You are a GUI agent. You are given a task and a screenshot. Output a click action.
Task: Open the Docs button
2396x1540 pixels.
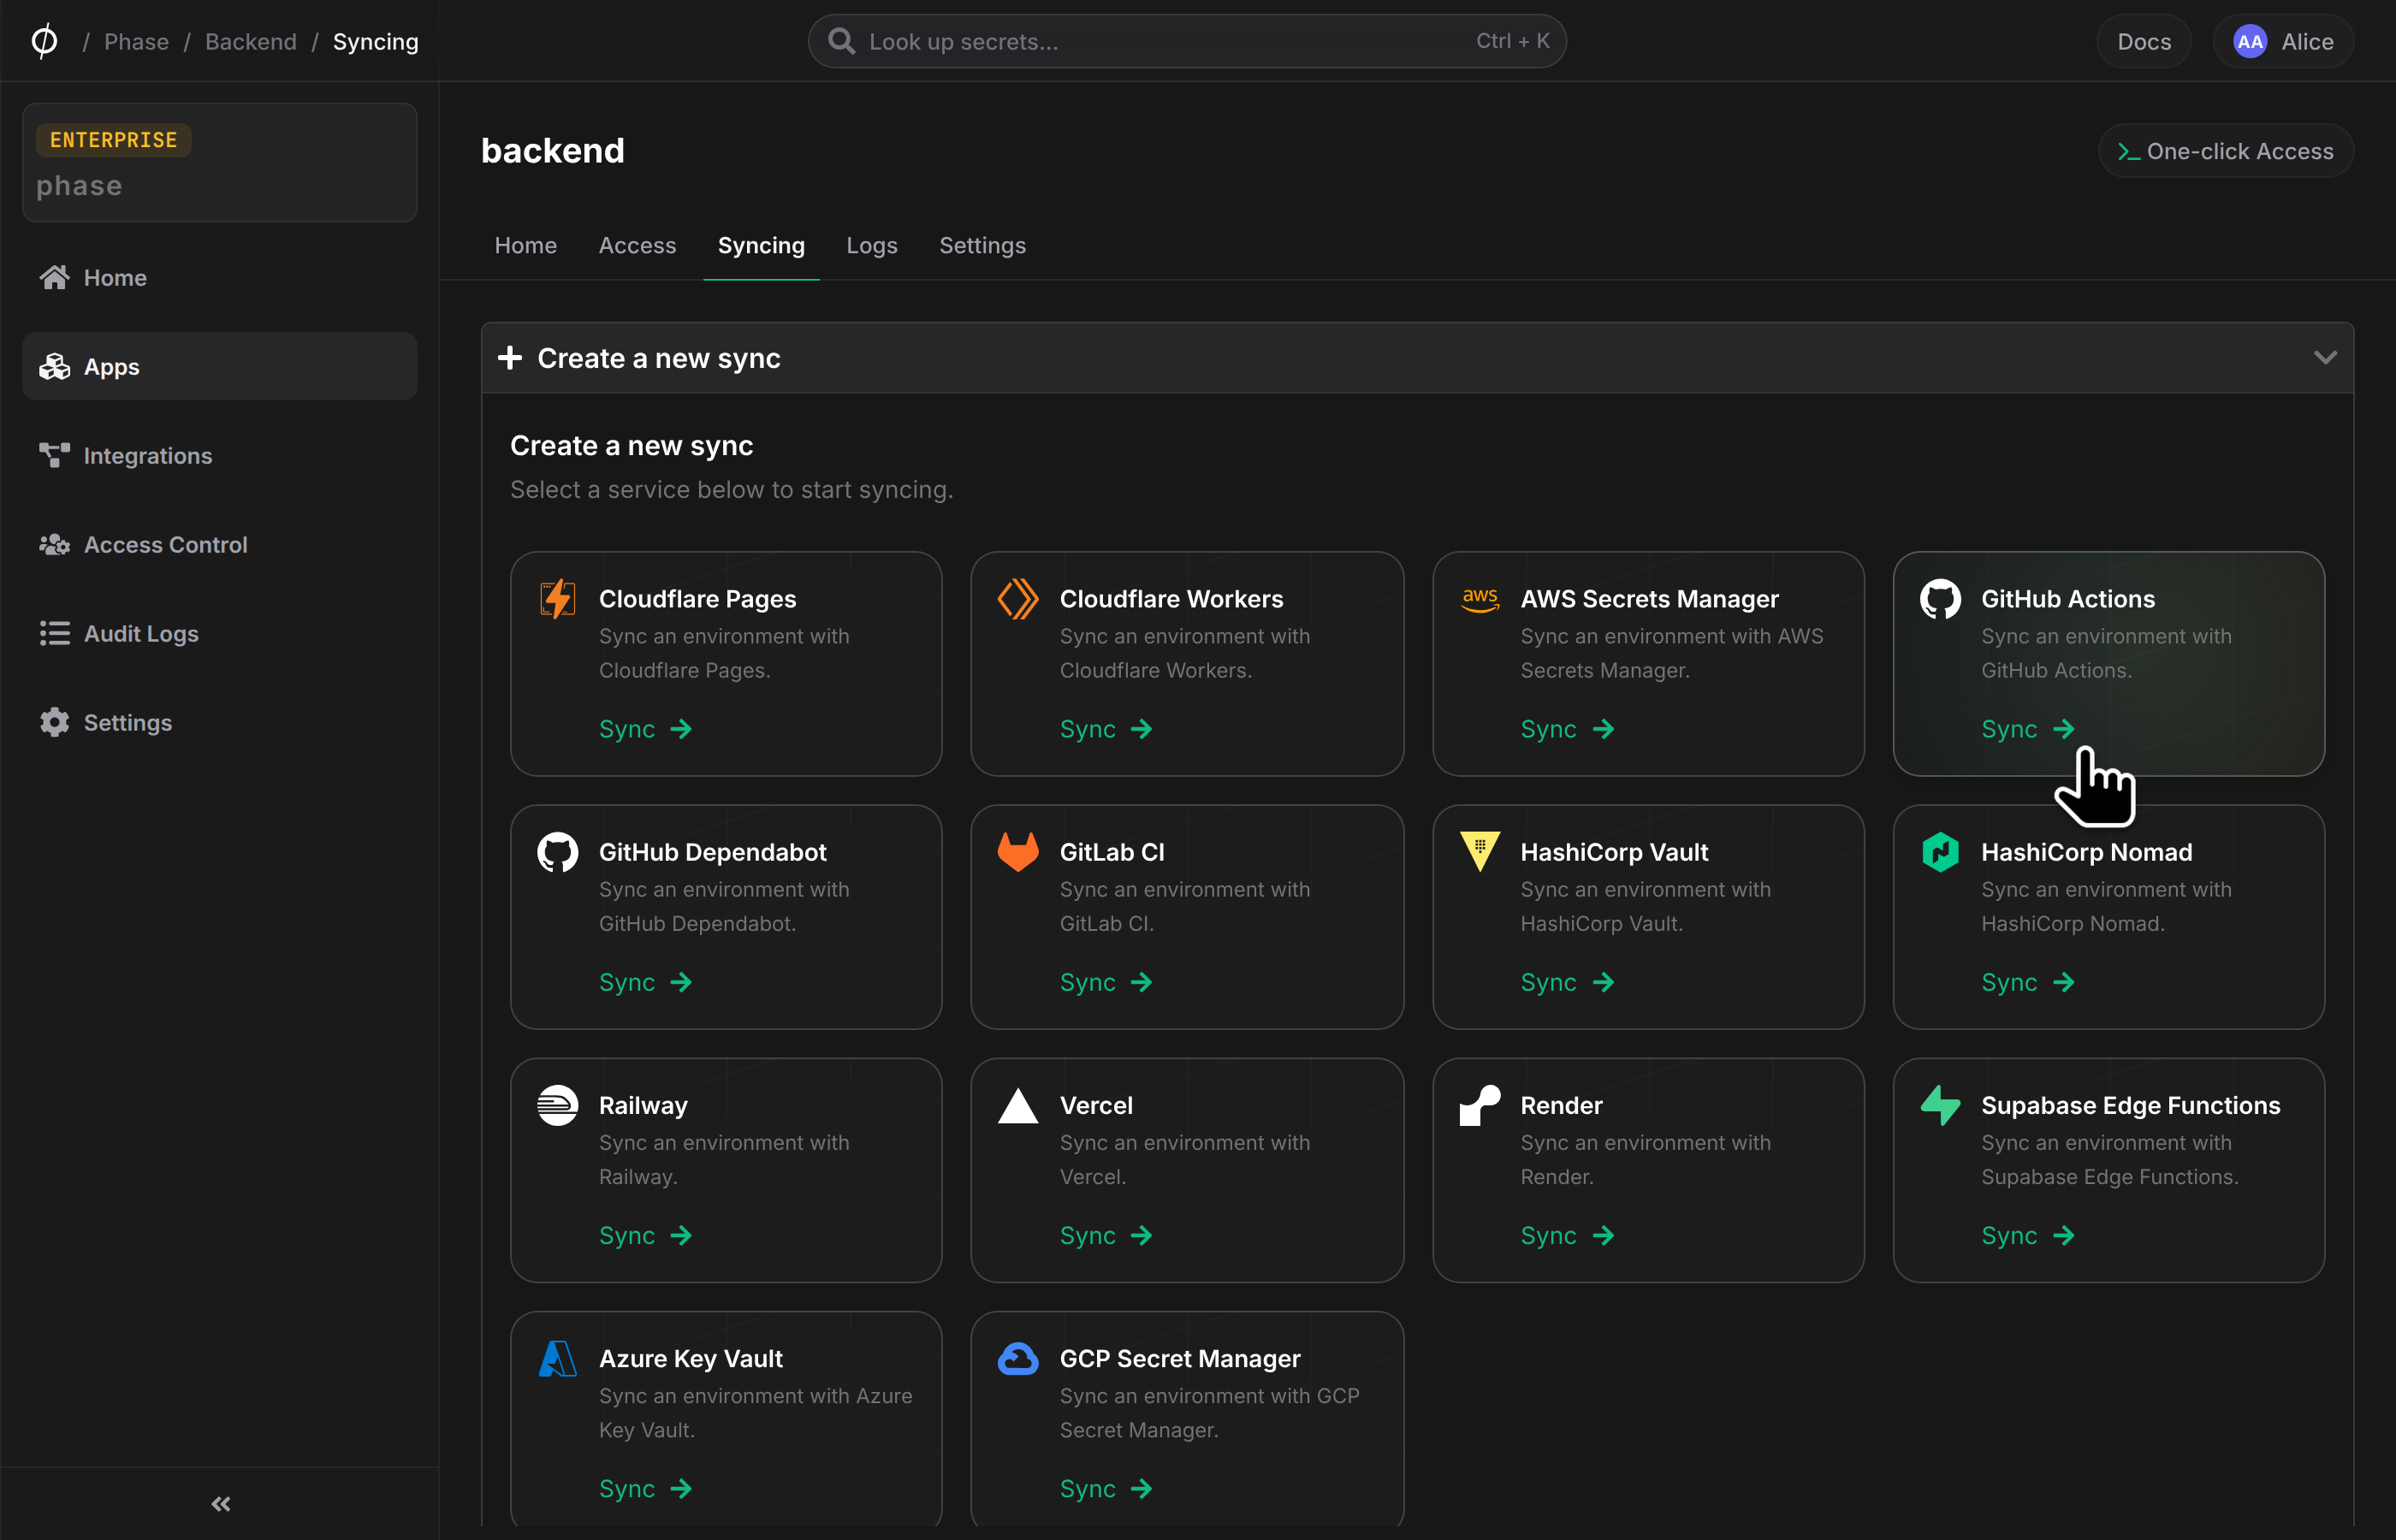tap(2144, 42)
